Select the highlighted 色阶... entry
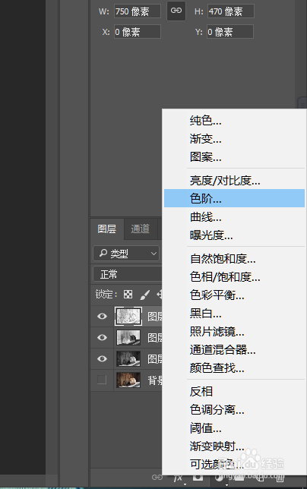Viewport: 307px width, 489px height. [x=234, y=198]
